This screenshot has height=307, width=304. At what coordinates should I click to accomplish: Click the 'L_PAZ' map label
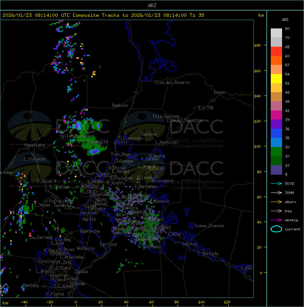pyautogui.click(x=247, y=268)
